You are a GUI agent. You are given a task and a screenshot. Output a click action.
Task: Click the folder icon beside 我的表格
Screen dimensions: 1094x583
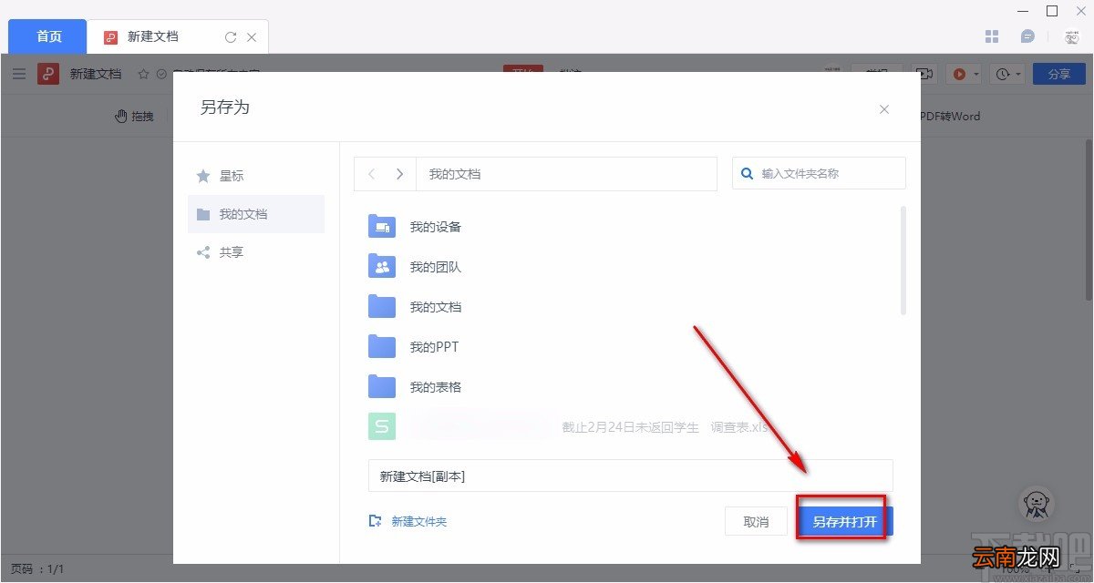(x=382, y=387)
